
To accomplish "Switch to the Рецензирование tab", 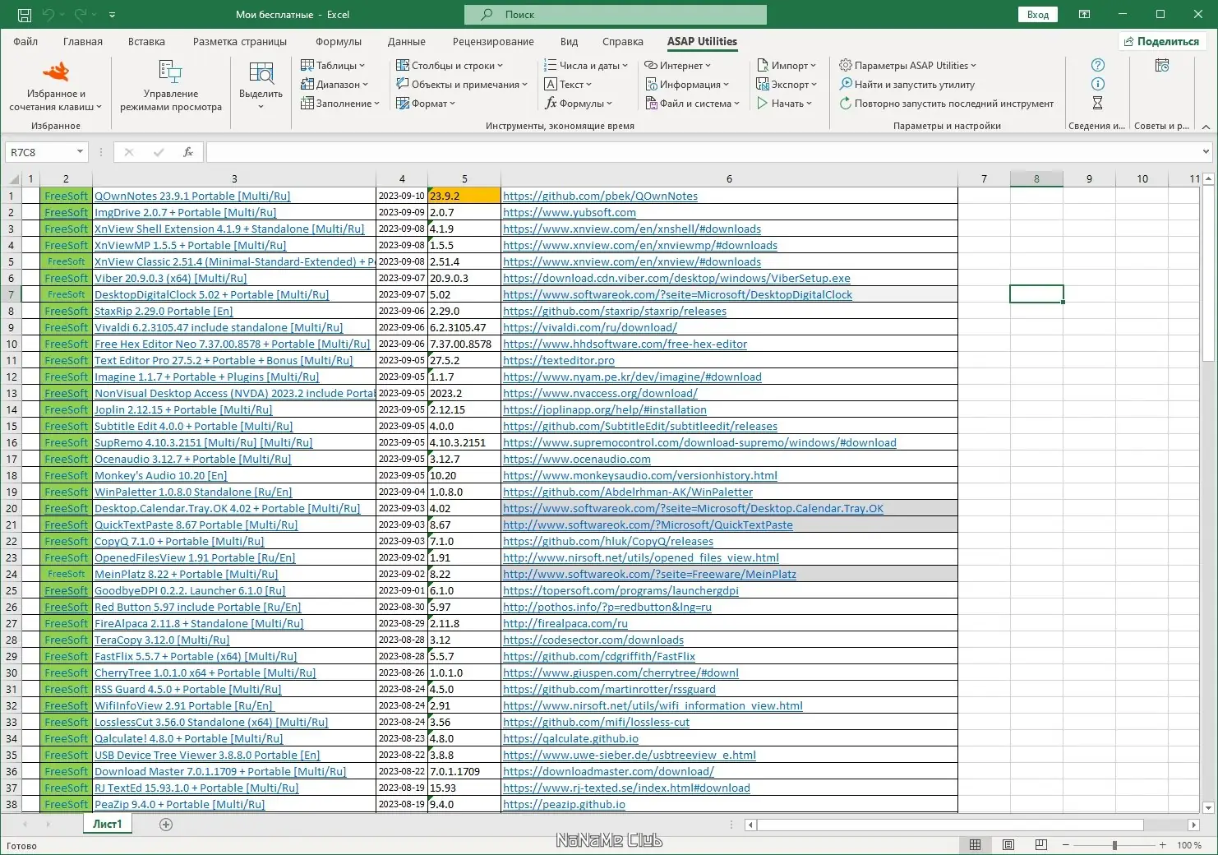I will [x=493, y=41].
